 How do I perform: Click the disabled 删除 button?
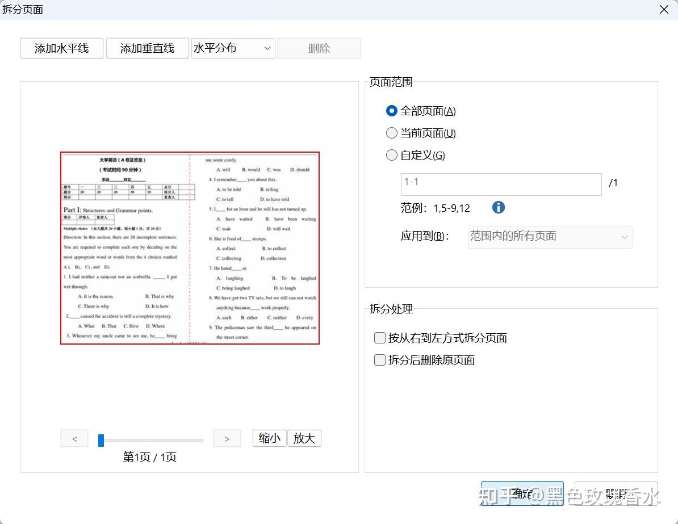coord(319,48)
